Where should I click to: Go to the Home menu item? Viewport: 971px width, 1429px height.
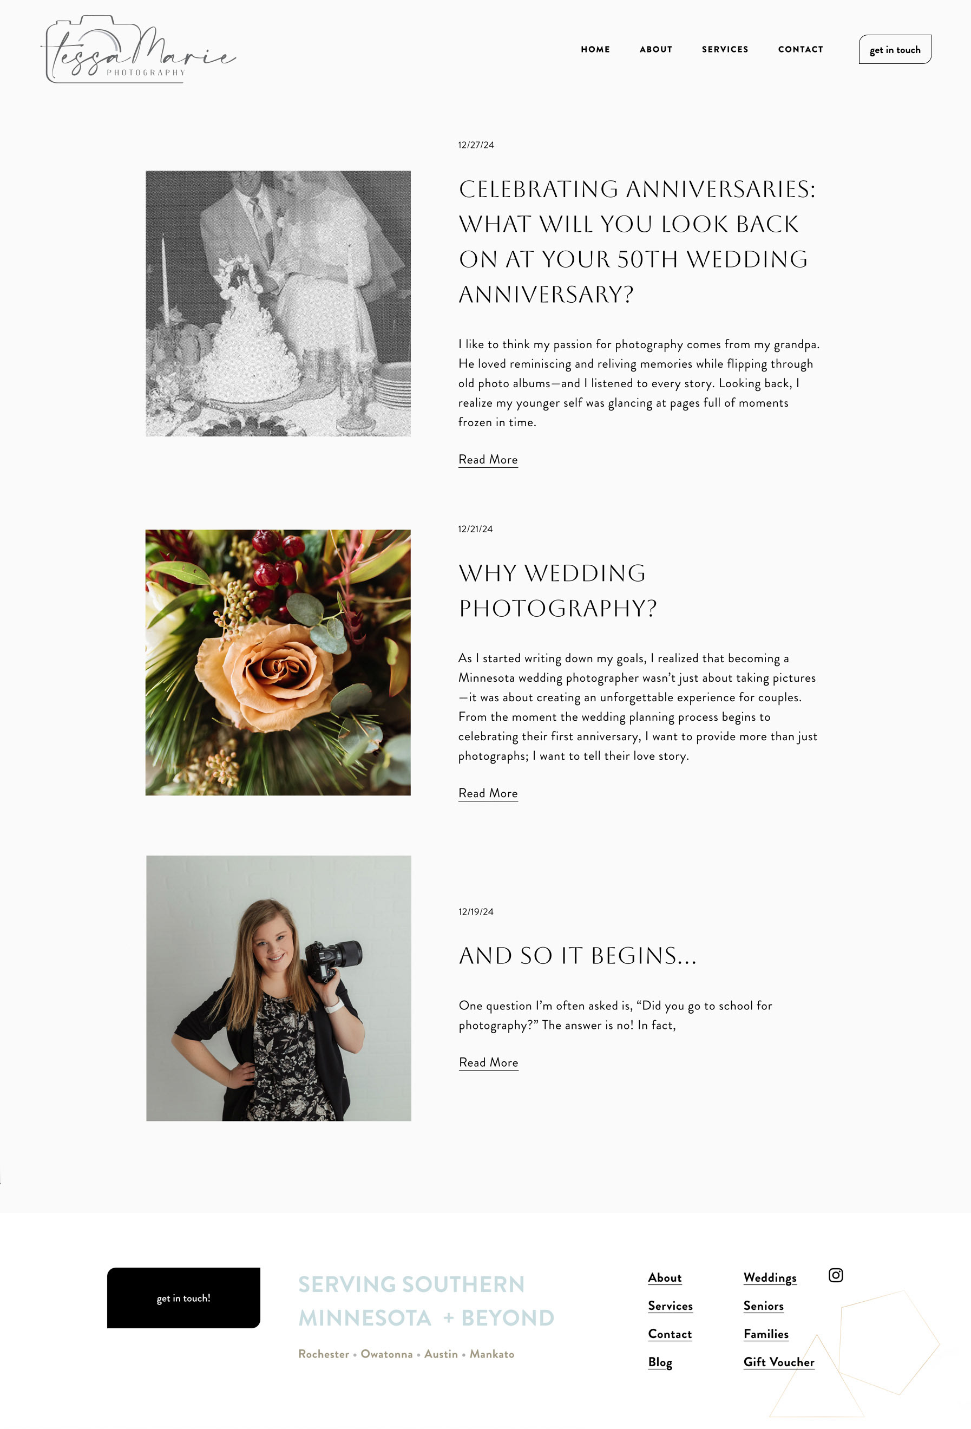pos(595,49)
